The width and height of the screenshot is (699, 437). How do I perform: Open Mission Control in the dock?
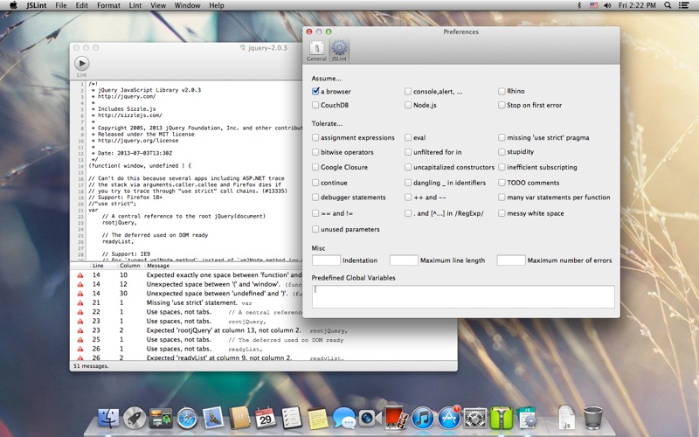(161, 418)
